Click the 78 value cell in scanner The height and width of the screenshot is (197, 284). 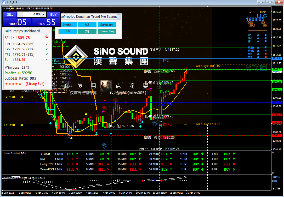pyautogui.click(x=87, y=31)
